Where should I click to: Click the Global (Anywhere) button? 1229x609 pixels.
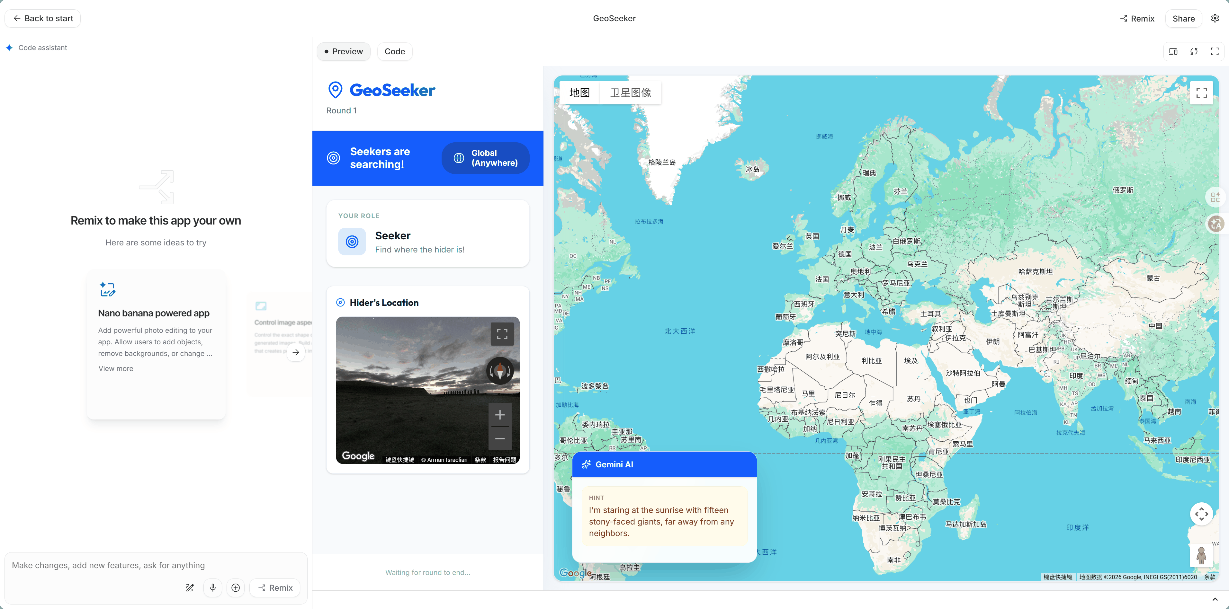486,158
